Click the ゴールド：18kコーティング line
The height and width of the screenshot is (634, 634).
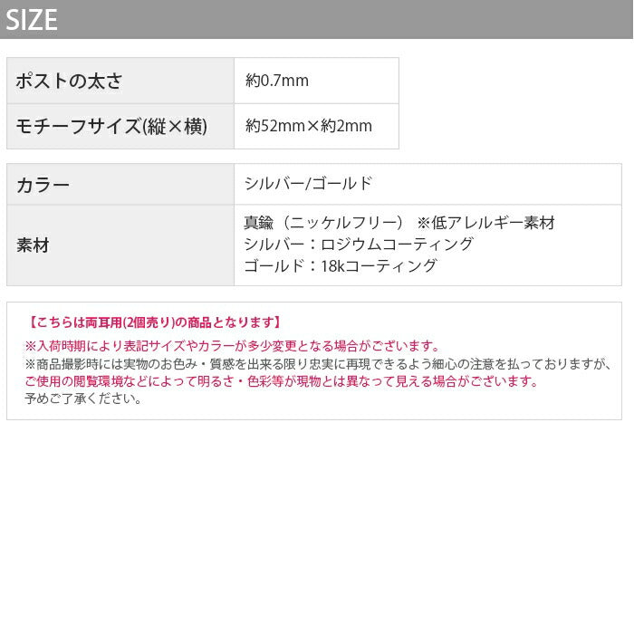[x=341, y=266]
